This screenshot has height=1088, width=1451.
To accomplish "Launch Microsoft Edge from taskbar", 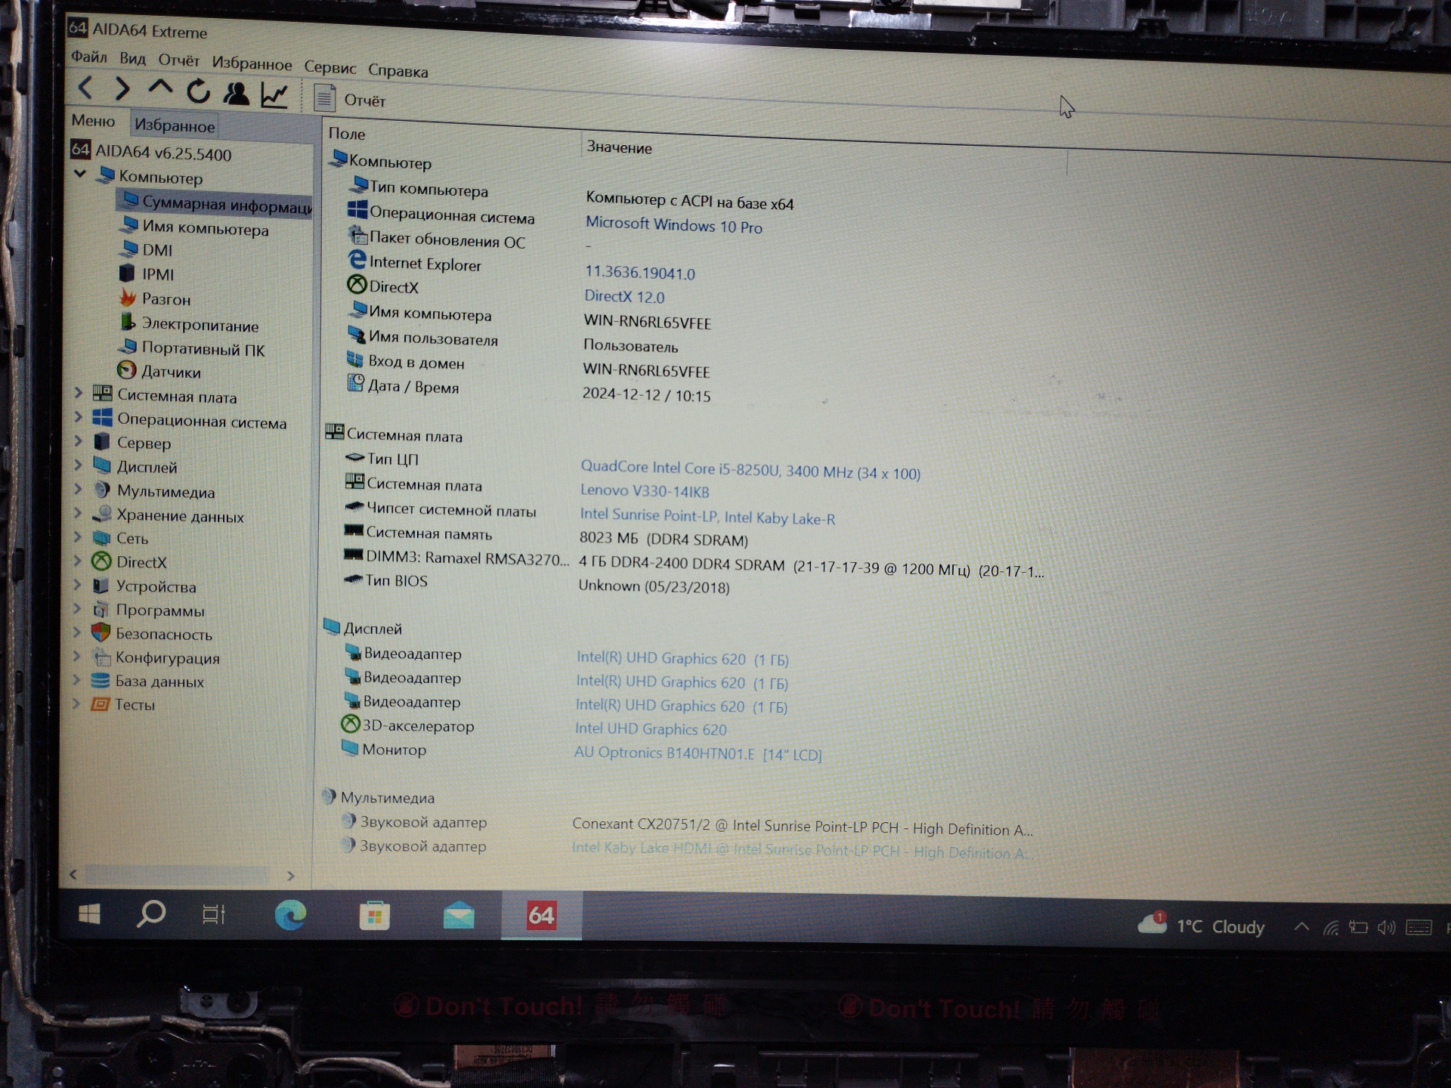I will pos(290,915).
